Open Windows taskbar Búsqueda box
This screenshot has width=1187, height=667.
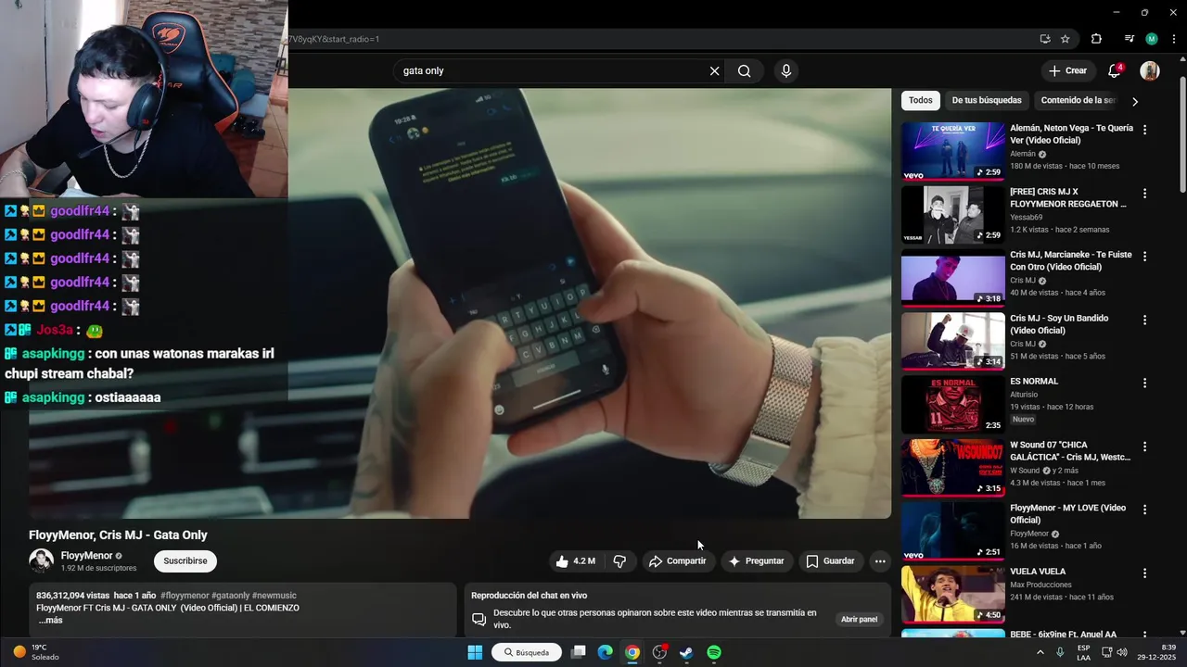click(527, 652)
